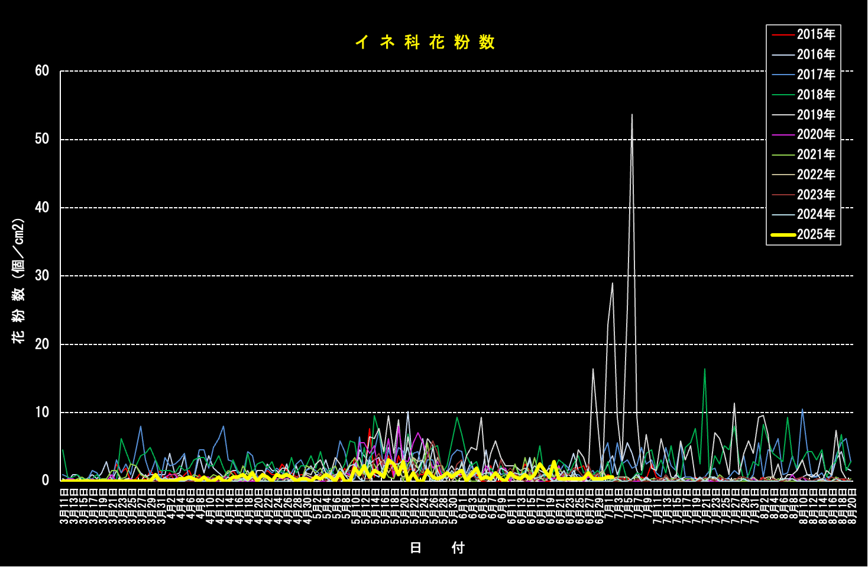Click the y-axis tick label 0
868x567 pixels.
click(x=46, y=481)
